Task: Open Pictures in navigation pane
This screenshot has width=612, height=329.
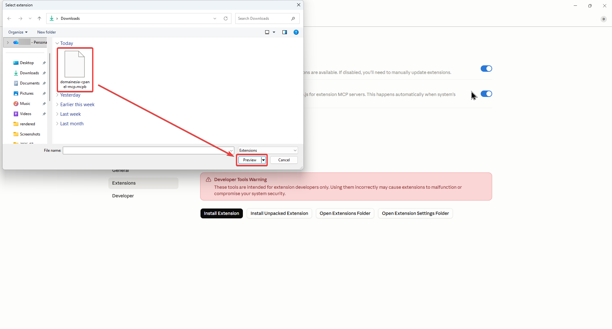Action: click(27, 93)
